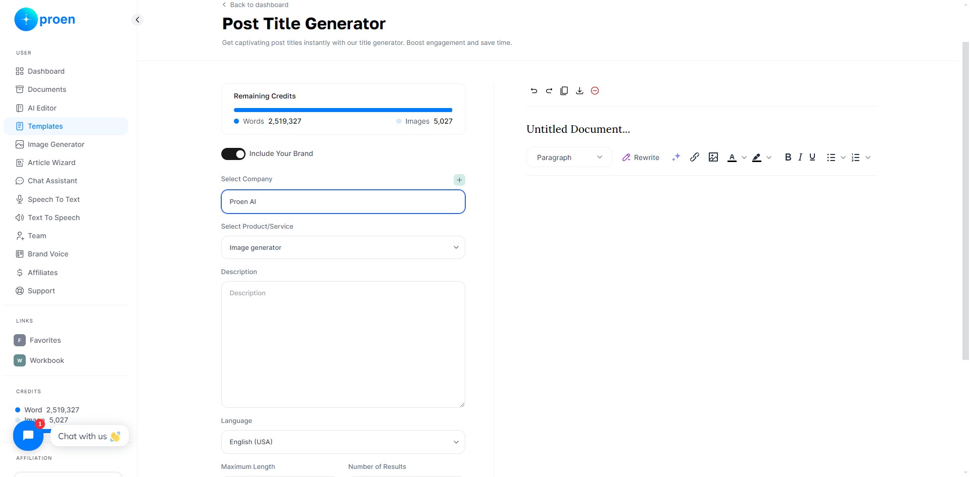The height and width of the screenshot is (477, 970).
Task: Open Documents in the sidebar
Action: tap(66, 89)
